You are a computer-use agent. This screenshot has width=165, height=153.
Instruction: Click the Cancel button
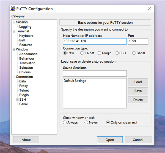138,140
